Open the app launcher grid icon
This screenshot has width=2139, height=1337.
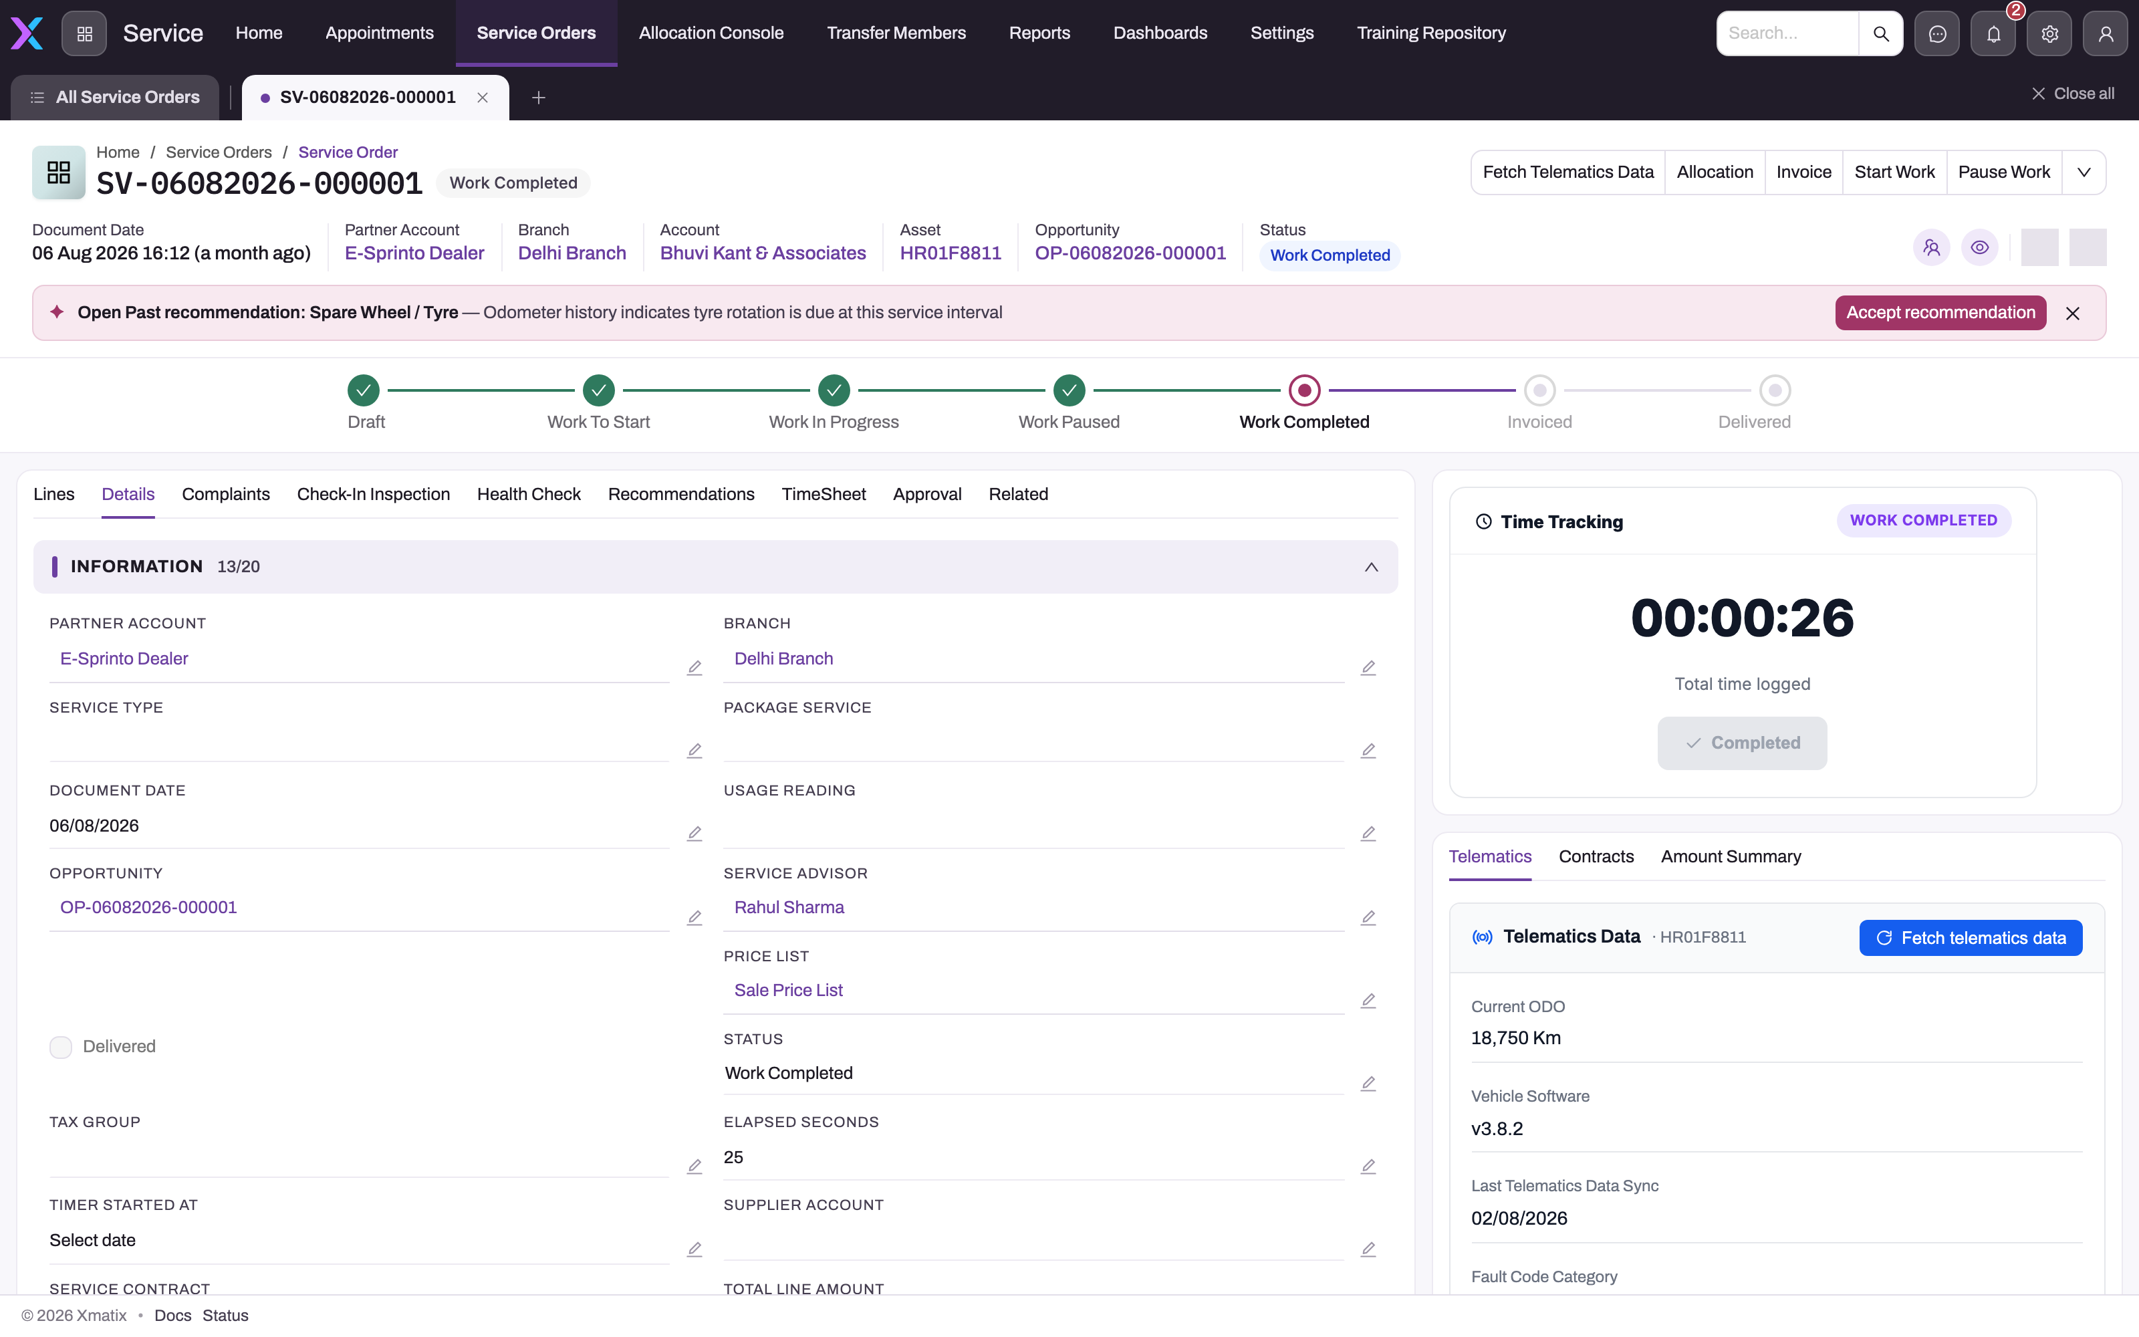(84, 33)
